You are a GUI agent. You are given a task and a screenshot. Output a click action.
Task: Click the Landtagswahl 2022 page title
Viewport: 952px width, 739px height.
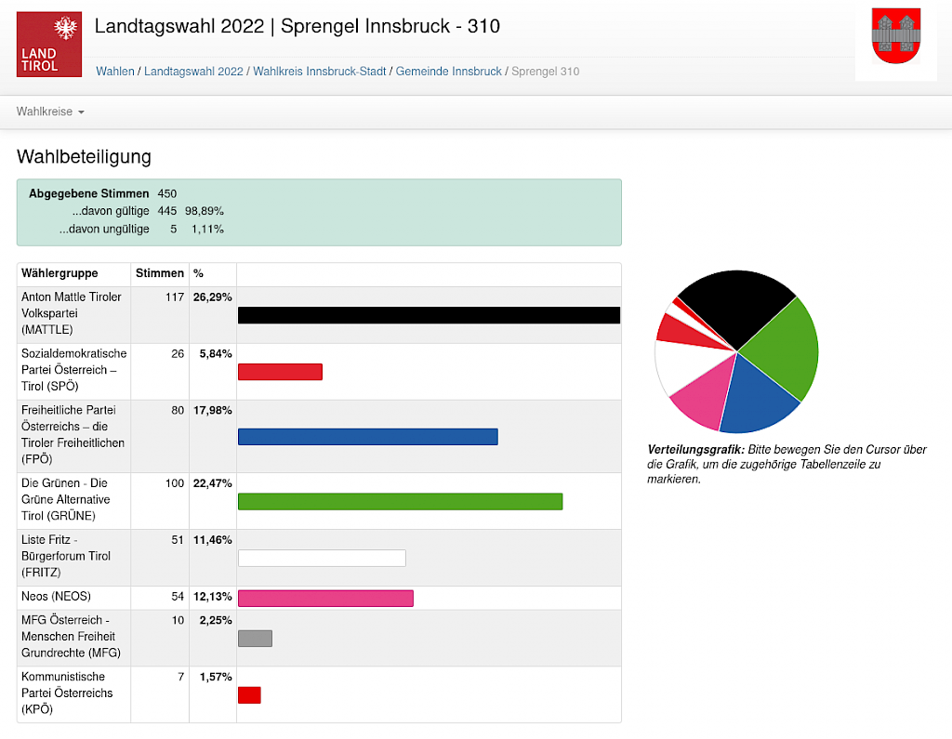(297, 26)
